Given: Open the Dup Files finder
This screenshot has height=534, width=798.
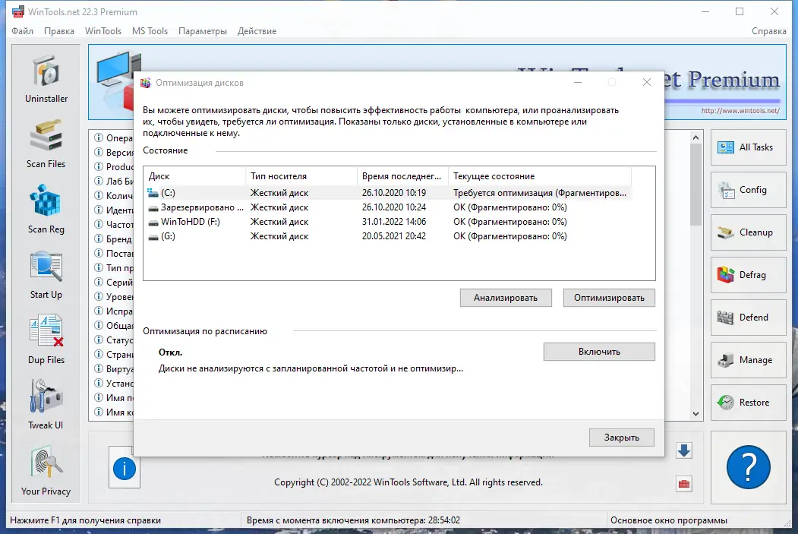Looking at the screenshot, I should [x=46, y=340].
